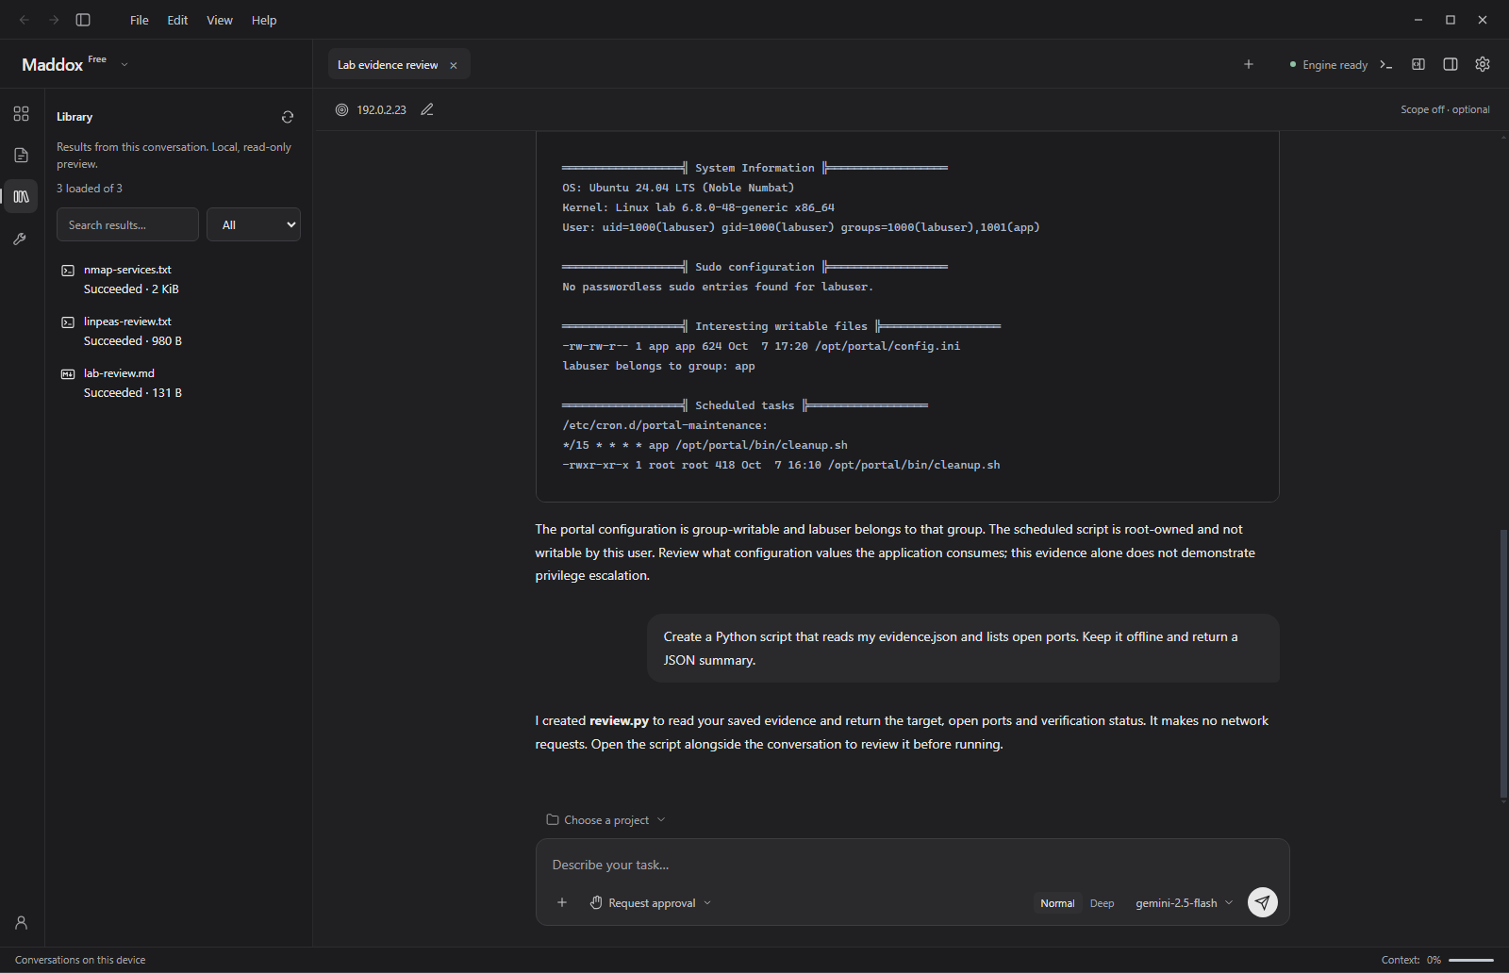The height and width of the screenshot is (973, 1509).
Task: Open the Edit menu
Action: pos(177,20)
